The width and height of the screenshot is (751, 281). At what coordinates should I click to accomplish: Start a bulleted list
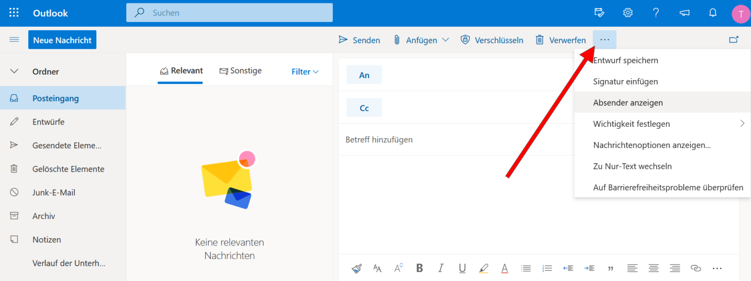click(x=526, y=268)
